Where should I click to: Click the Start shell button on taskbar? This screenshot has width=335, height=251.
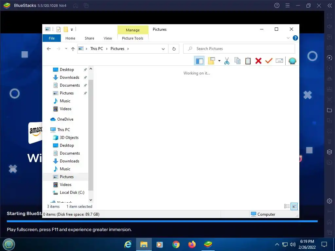[9, 244]
